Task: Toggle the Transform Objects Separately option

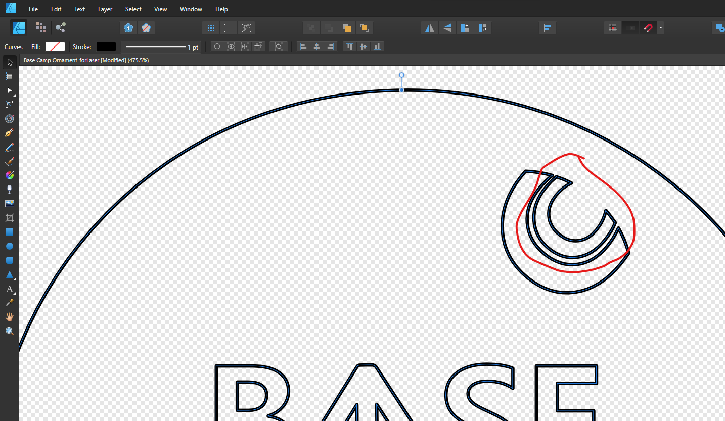Action: 258,46
